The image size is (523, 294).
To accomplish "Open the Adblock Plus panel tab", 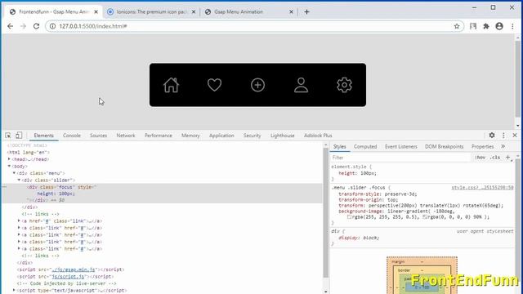I will (318, 136).
